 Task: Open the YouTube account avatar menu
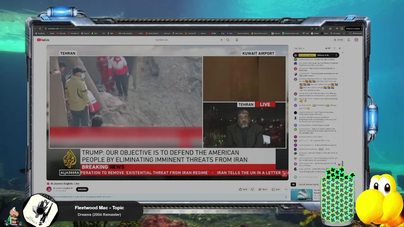356,40
